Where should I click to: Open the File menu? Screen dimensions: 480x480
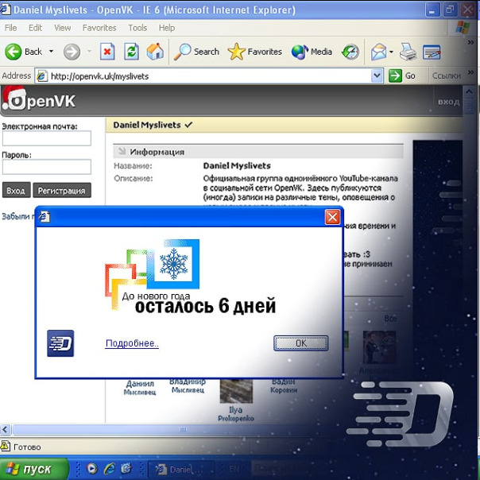point(10,28)
